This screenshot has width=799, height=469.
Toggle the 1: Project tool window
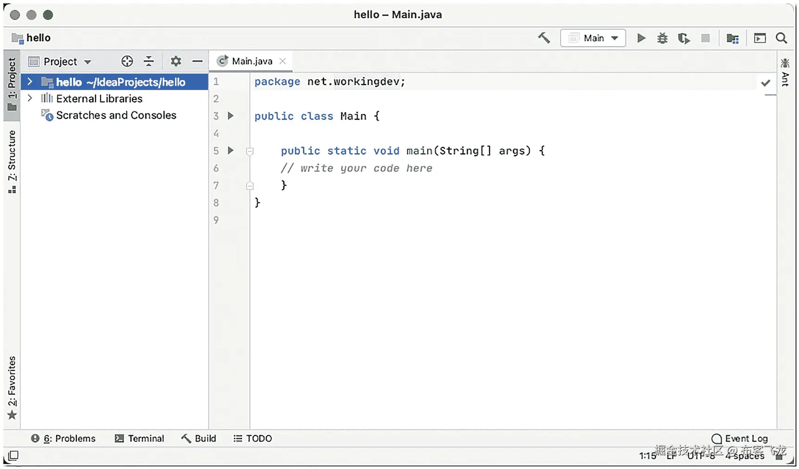coord(12,85)
